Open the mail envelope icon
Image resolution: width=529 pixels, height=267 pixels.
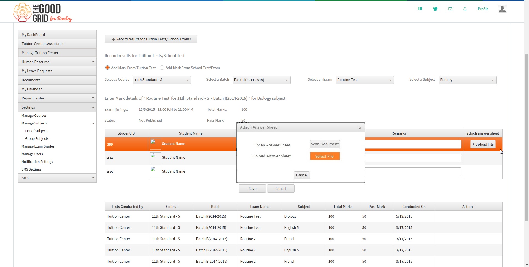pos(450,9)
